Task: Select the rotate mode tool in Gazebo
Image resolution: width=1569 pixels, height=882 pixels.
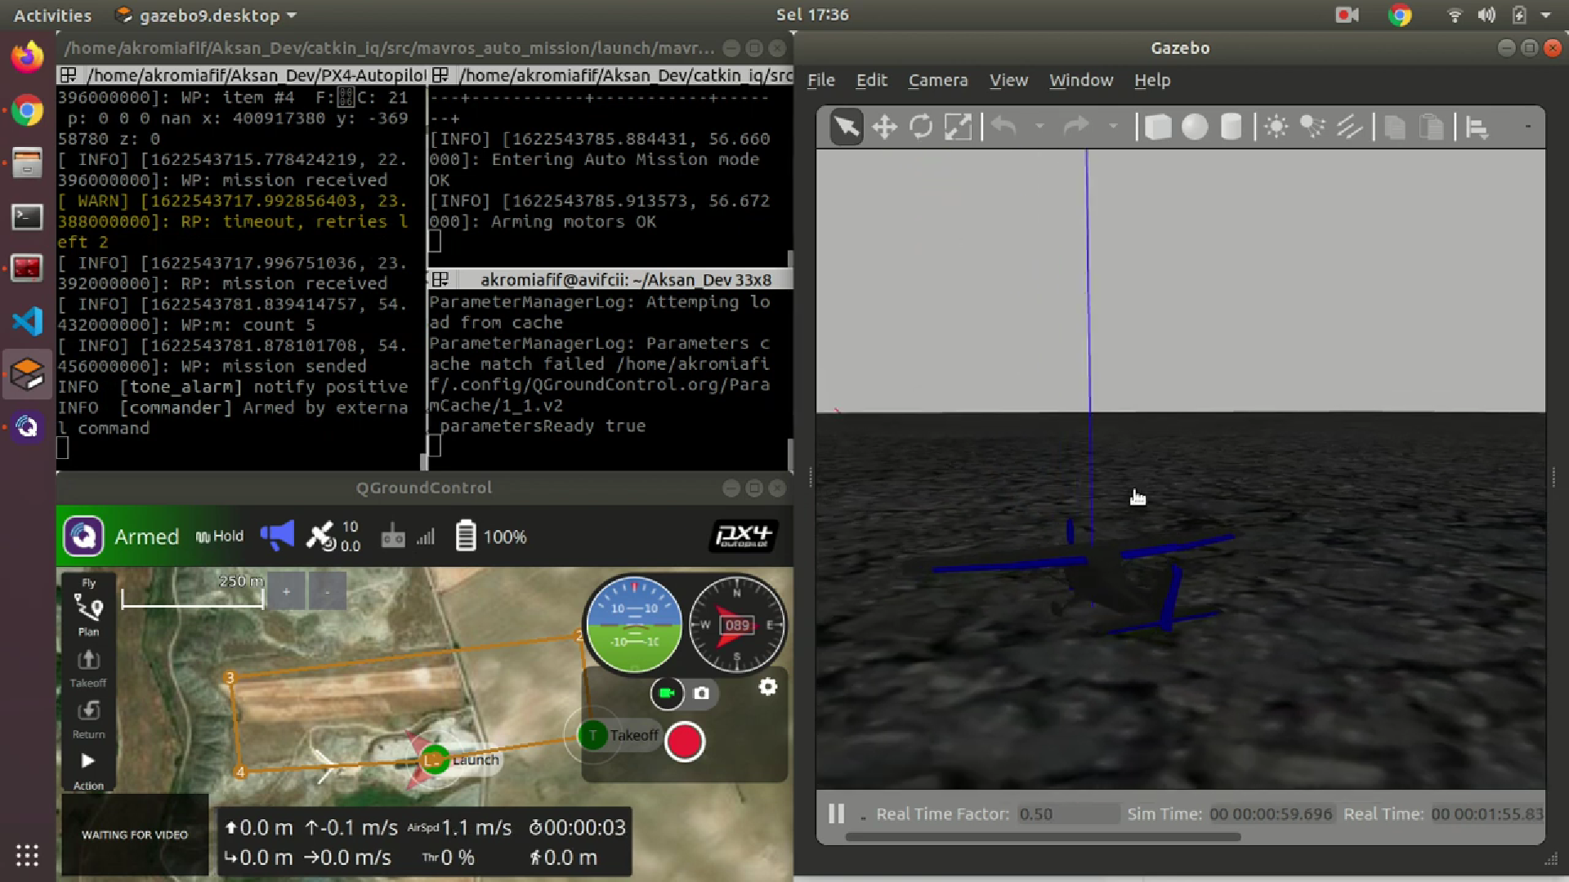Action: point(921,127)
